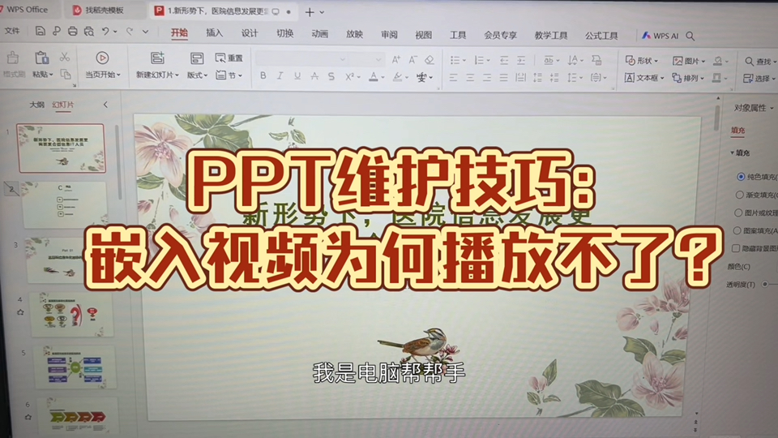This screenshot has height=438, width=778.
Task: Click the new tab plus button
Action: point(310,12)
